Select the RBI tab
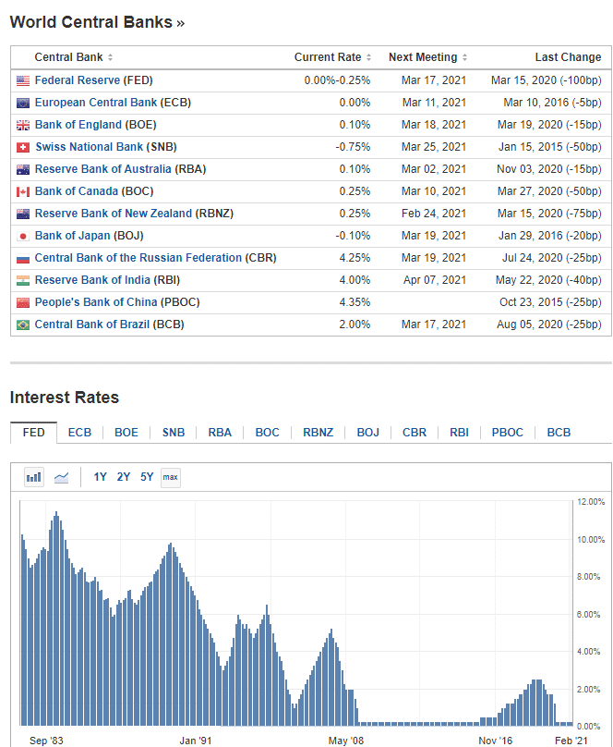 click(459, 433)
